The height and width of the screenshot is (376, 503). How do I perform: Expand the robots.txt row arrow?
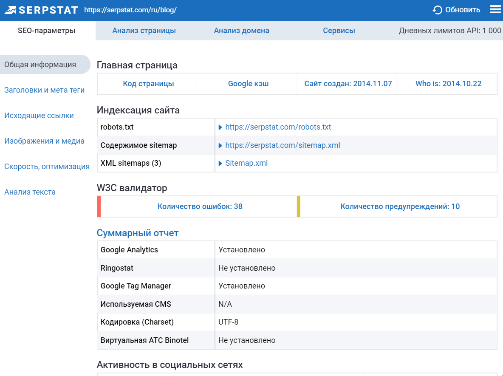point(220,127)
